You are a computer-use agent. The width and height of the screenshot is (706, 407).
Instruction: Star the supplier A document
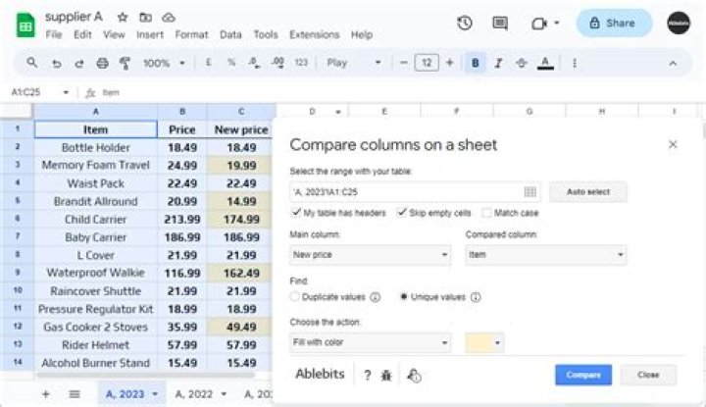(x=123, y=17)
